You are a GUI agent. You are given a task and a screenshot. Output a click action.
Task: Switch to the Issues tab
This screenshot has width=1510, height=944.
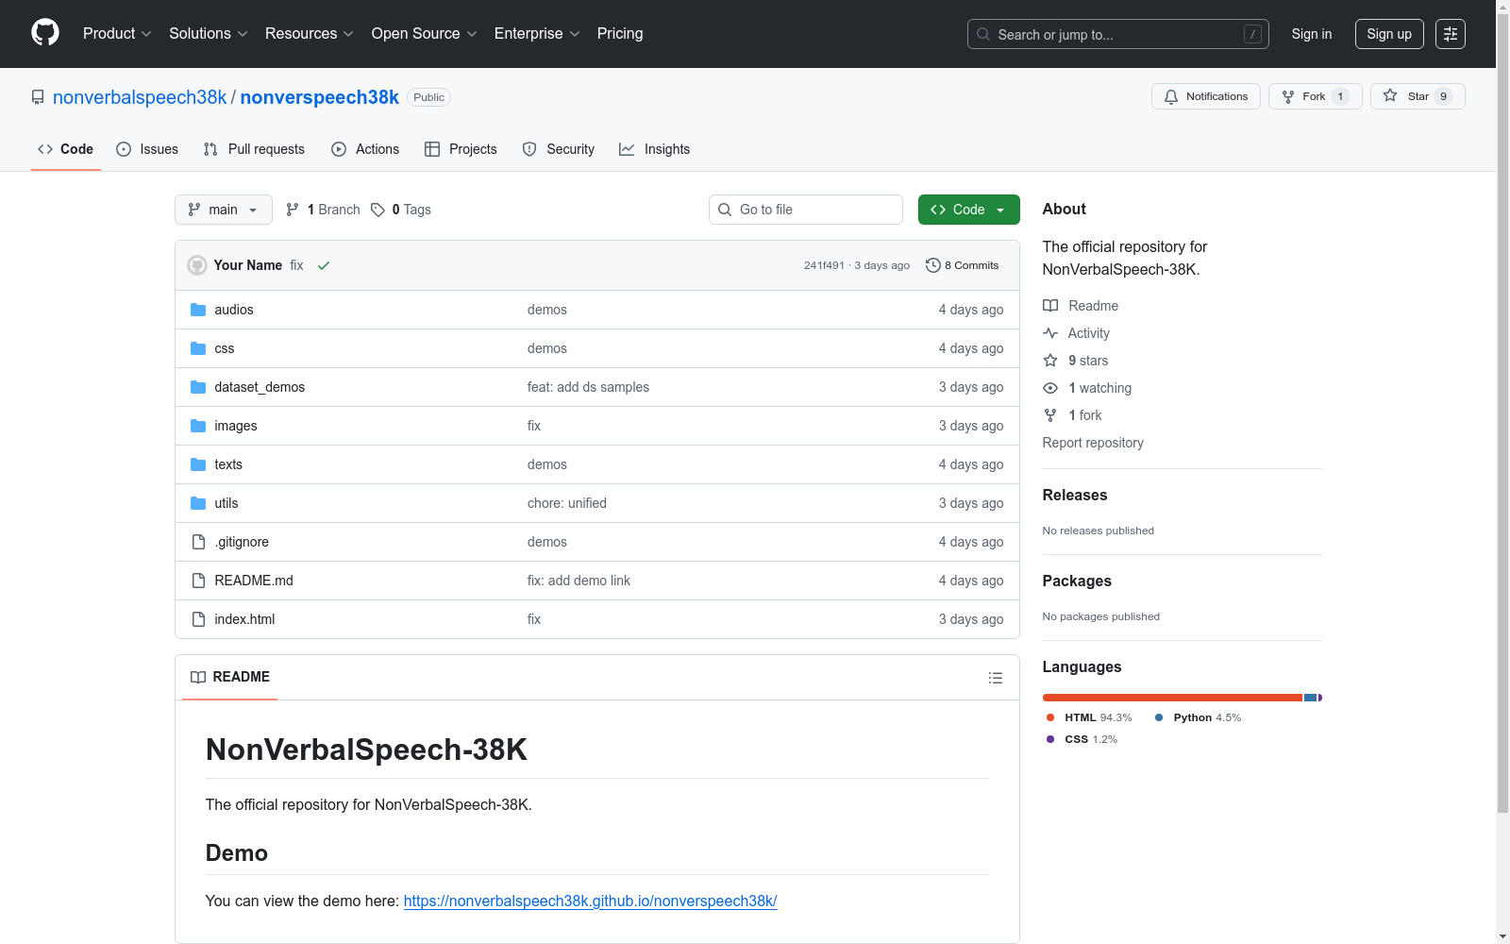click(147, 149)
